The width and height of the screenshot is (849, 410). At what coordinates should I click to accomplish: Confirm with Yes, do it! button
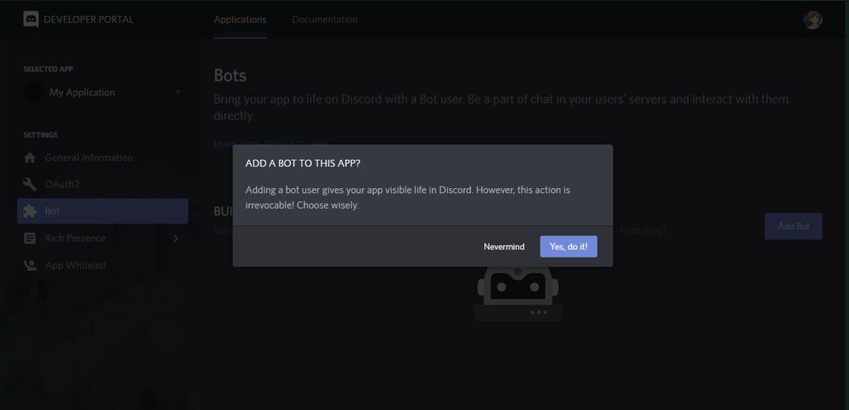click(569, 247)
